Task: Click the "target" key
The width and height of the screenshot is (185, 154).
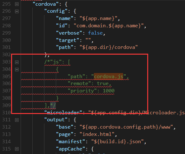Action: 68,40
